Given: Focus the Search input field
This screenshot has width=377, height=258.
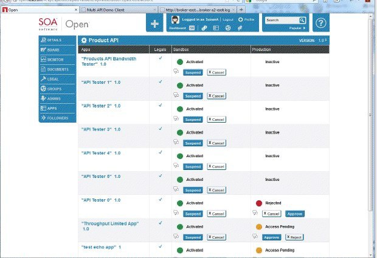Looking at the screenshot, I should point(282,20).
